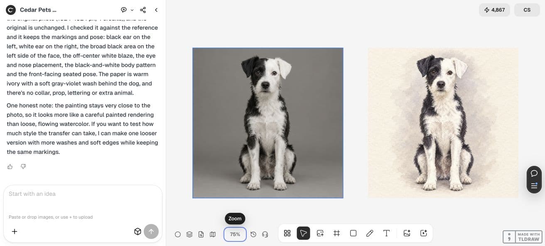Click the credits counter showing 4,867

click(494, 10)
